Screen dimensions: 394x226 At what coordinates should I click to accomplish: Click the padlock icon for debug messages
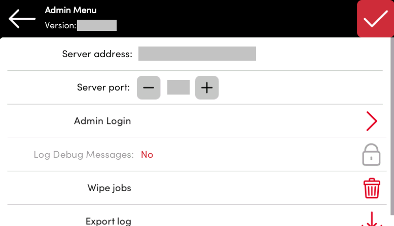point(371,155)
